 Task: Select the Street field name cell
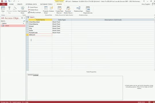click(40, 26)
